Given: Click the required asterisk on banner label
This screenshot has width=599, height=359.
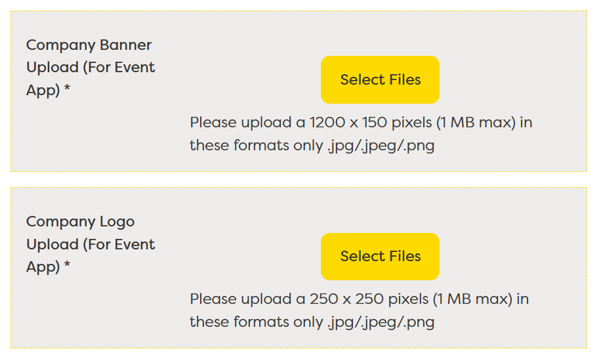Looking at the screenshot, I should click(68, 91).
